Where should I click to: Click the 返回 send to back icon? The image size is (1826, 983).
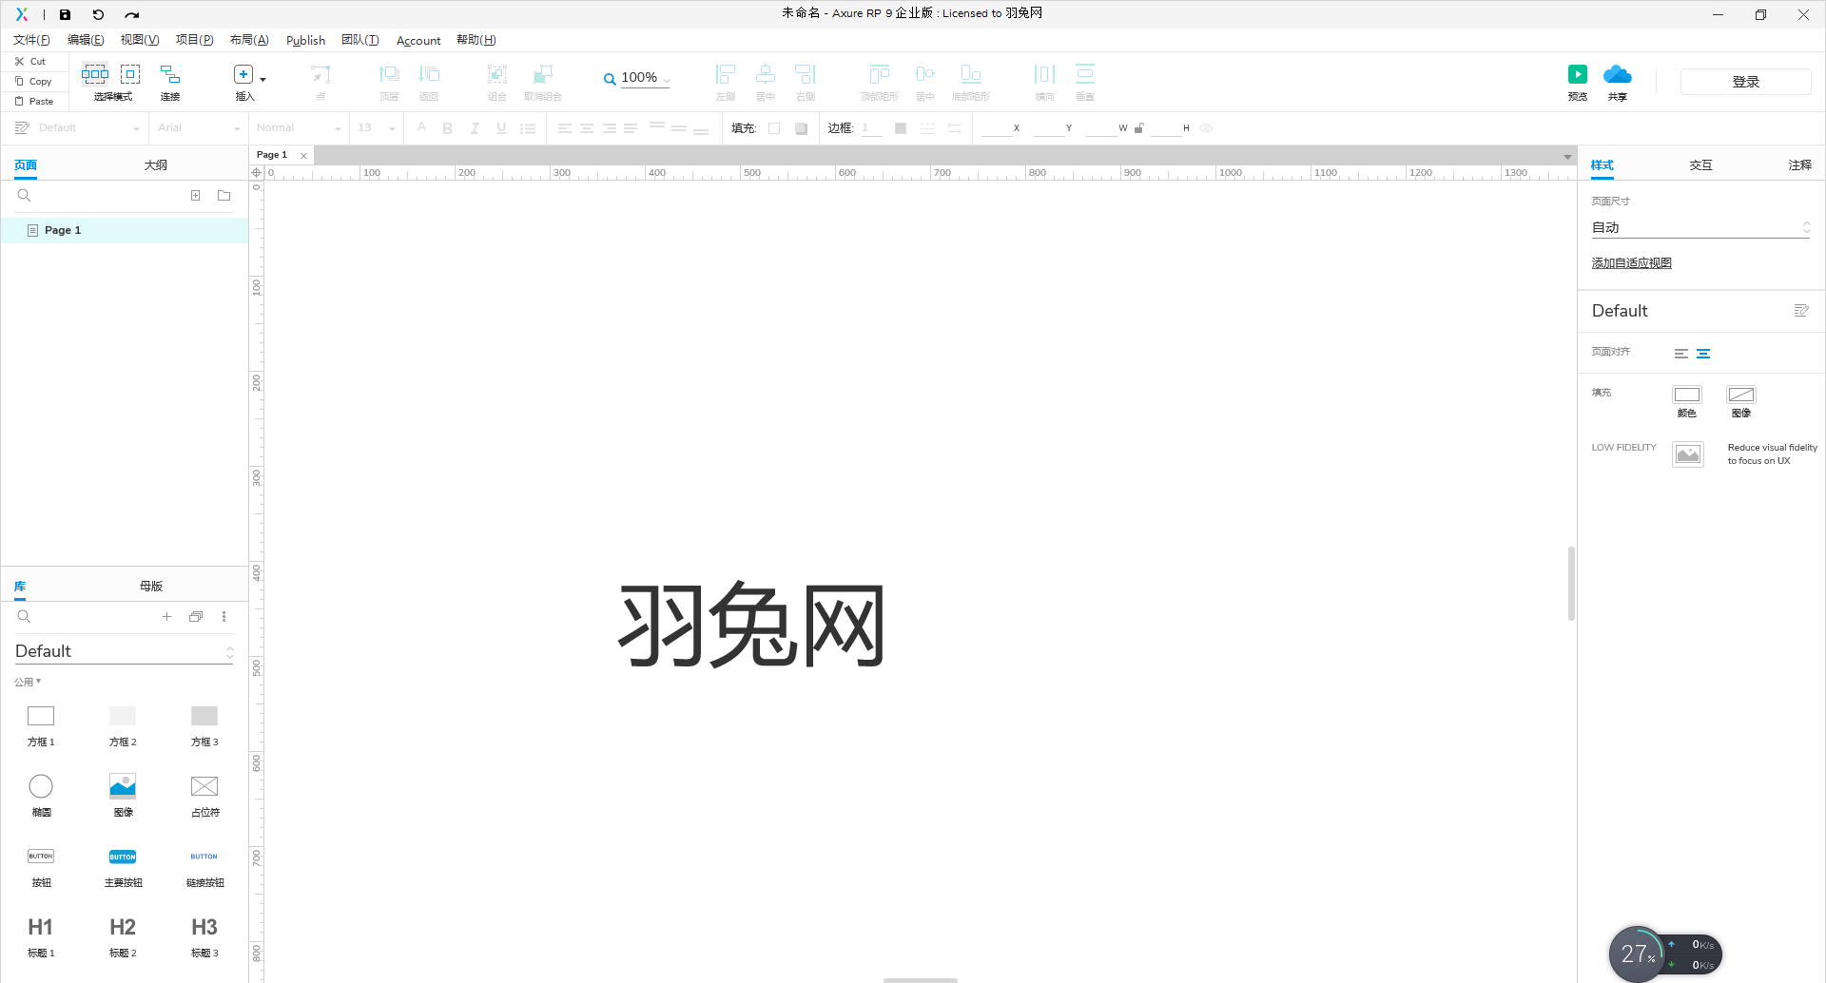pyautogui.click(x=430, y=74)
